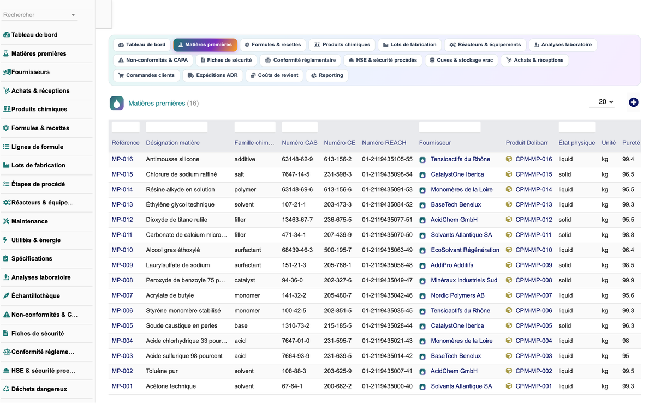Image resolution: width=655 pixels, height=405 pixels.
Task: Open Non-conformités & CAPA tab
Action: (x=153, y=60)
